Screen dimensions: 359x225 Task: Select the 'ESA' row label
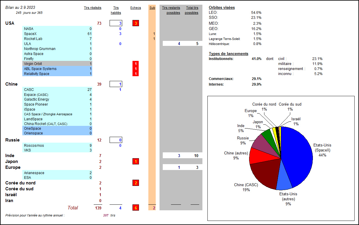tap(27, 178)
